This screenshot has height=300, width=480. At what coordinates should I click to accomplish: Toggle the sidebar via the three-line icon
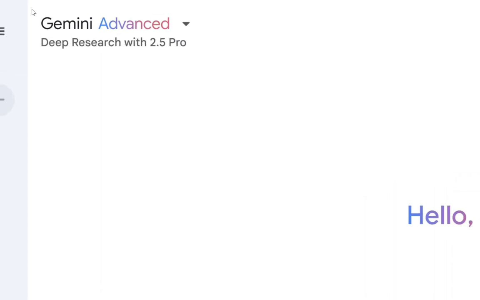[2, 31]
